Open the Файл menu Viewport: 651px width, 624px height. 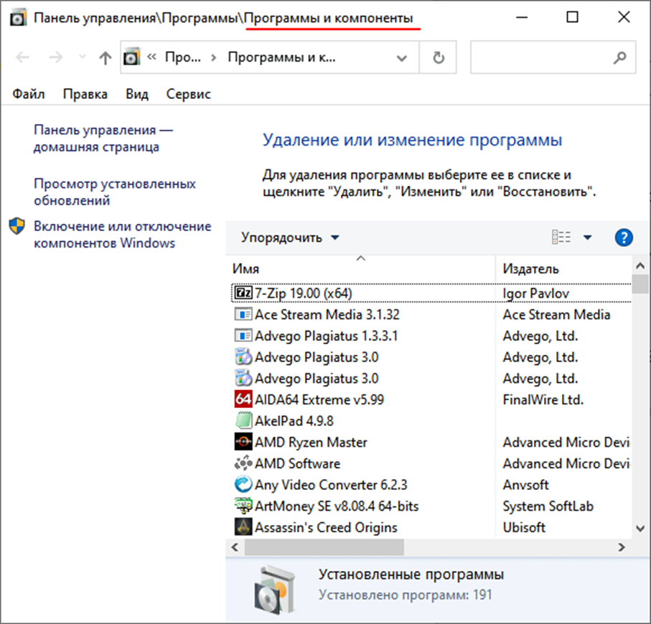[x=28, y=94]
